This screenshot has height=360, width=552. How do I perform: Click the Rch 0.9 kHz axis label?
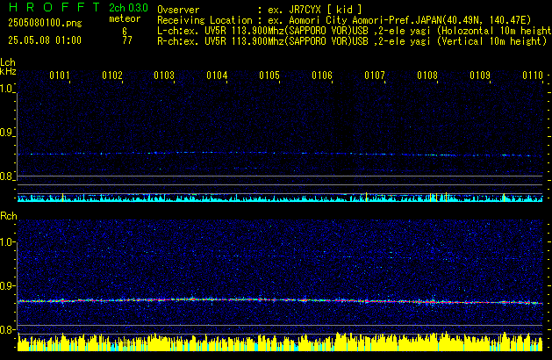click(6, 285)
